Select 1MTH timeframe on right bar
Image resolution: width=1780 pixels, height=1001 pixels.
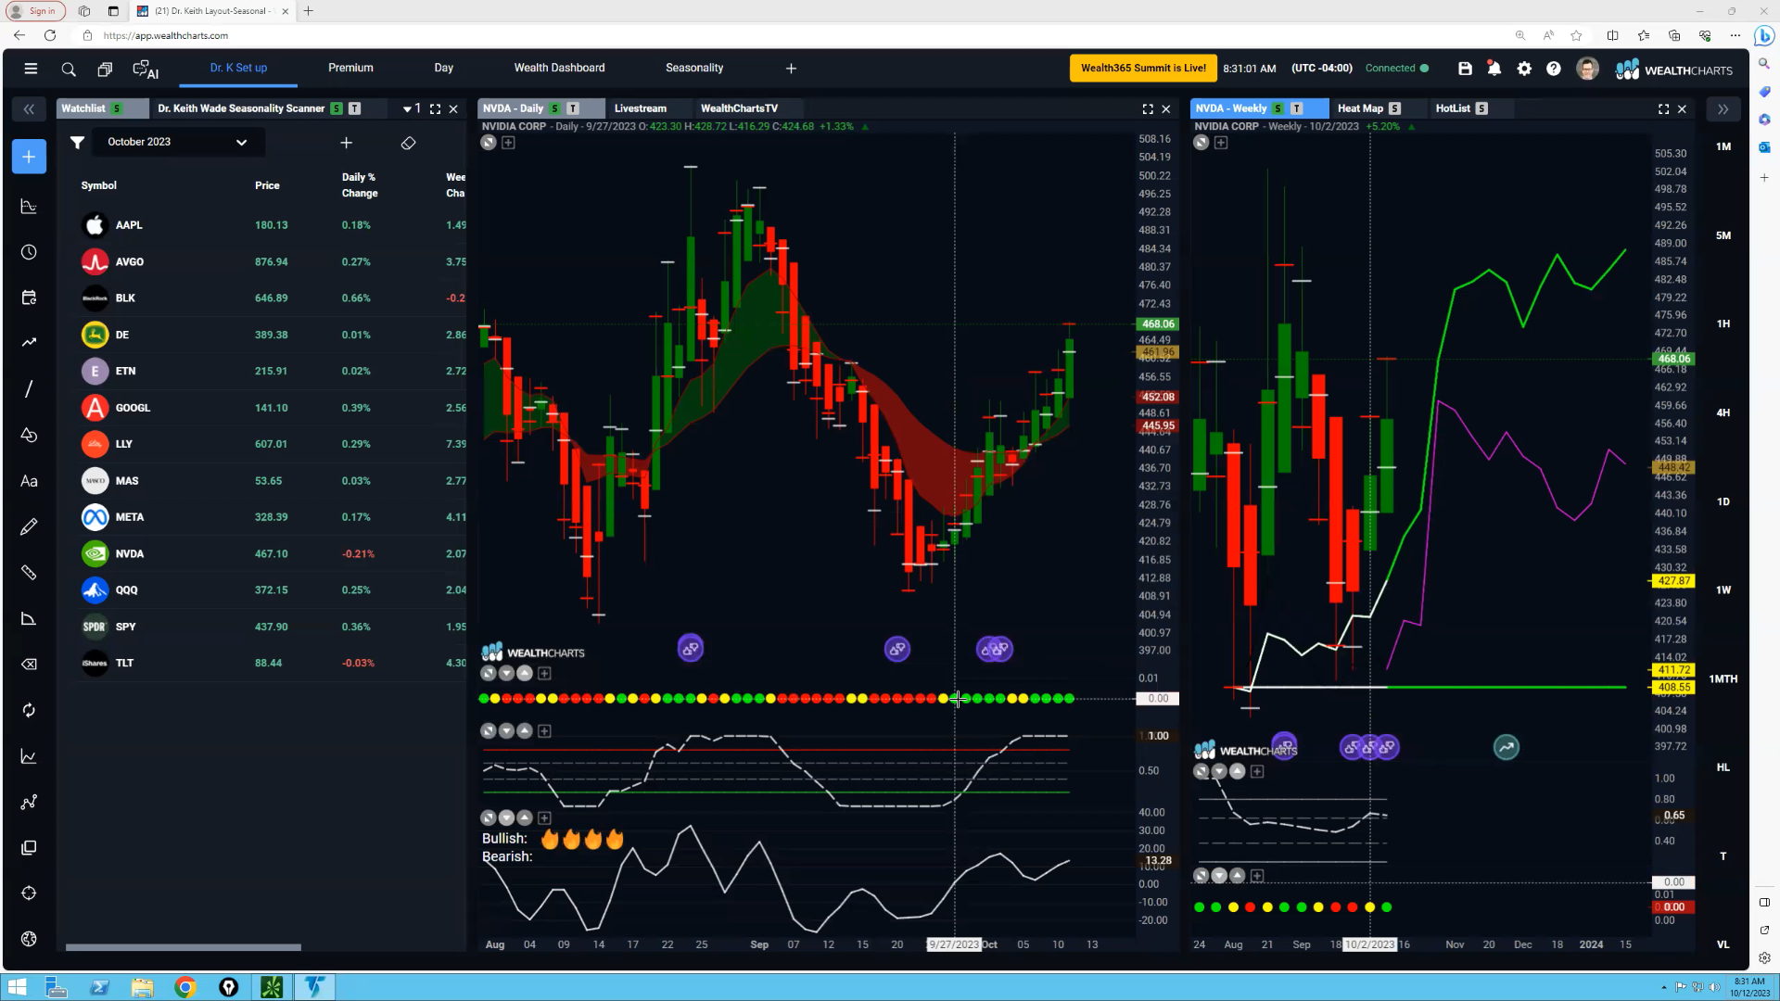(x=1723, y=679)
